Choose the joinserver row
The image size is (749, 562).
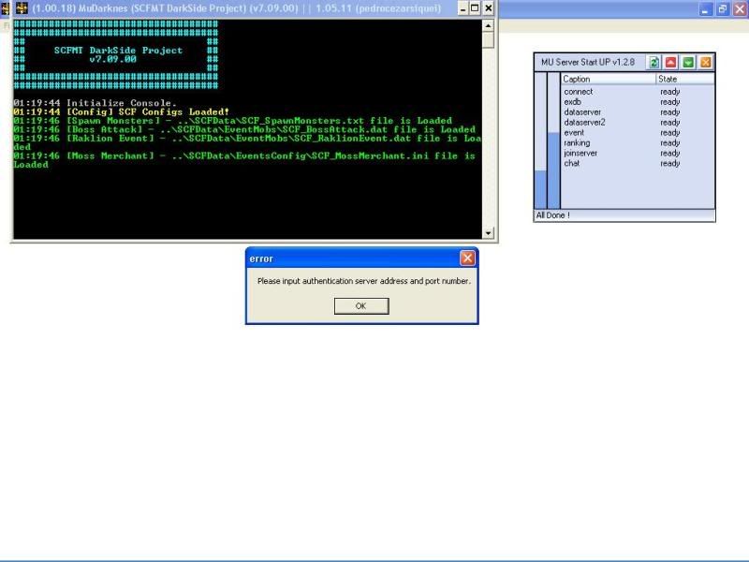[580, 153]
